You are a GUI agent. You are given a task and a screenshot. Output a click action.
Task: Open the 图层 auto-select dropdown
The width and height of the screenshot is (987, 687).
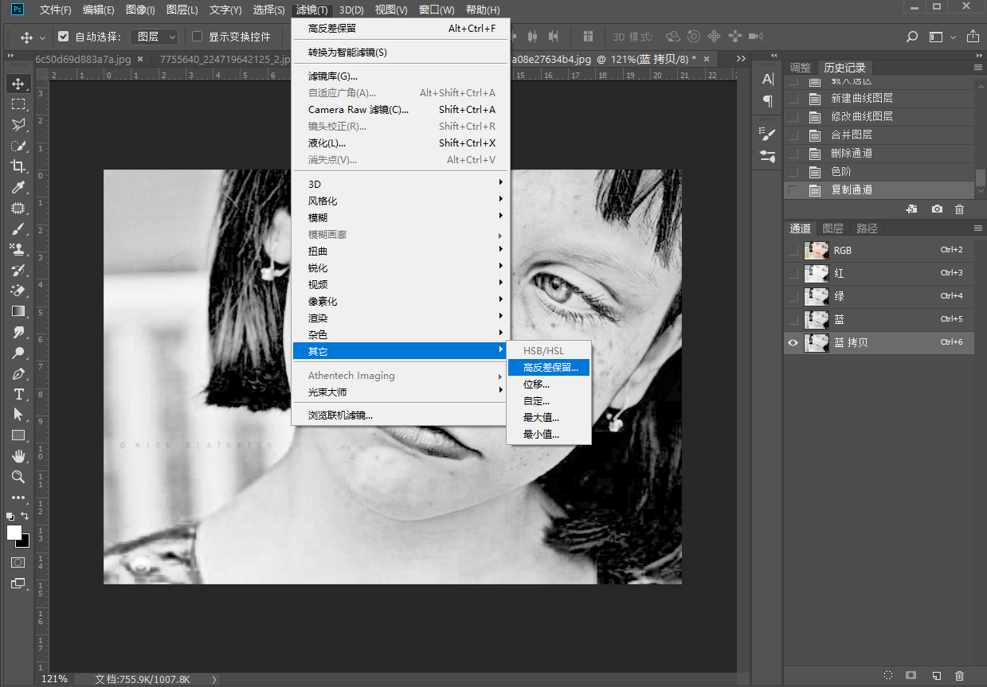tap(154, 37)
